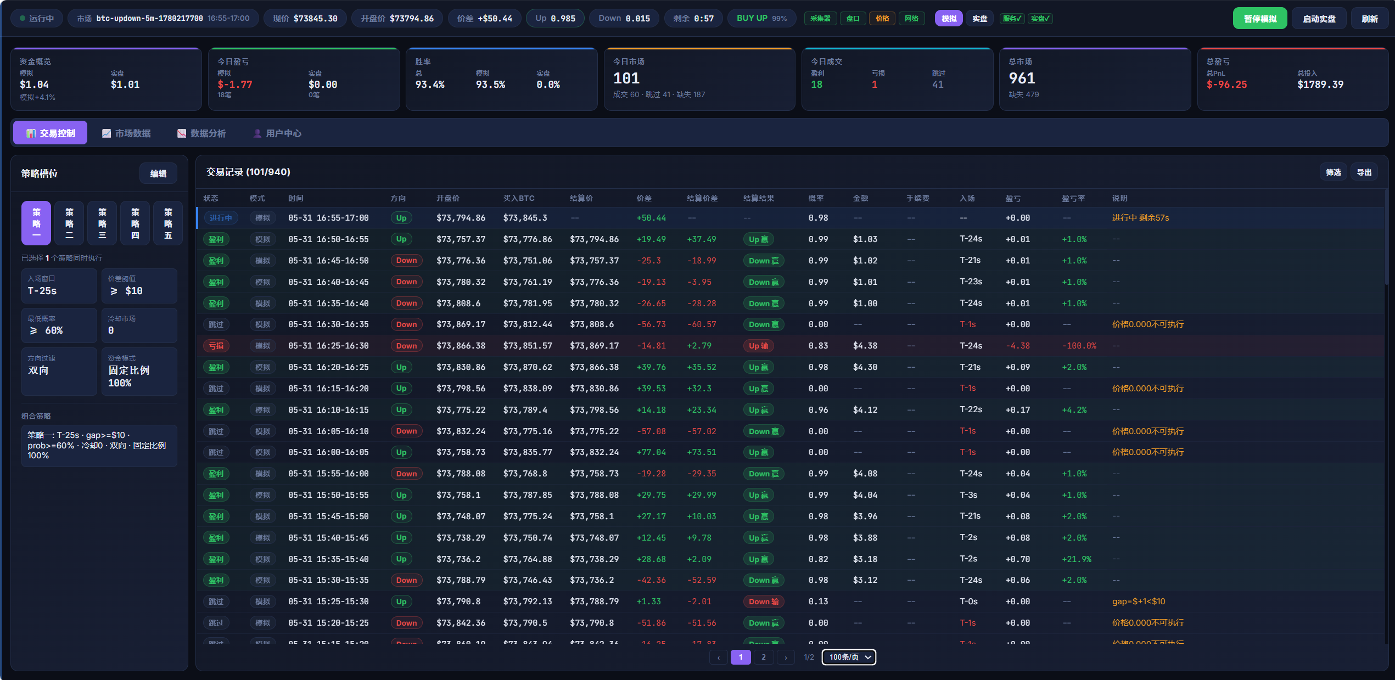Click the 刷新 button
Image resolution: width=1395 pixels, height=680 pixels.
1369,19
